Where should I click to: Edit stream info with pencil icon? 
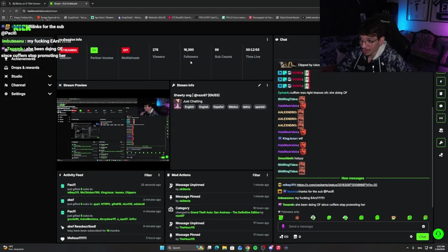[259, 85]
